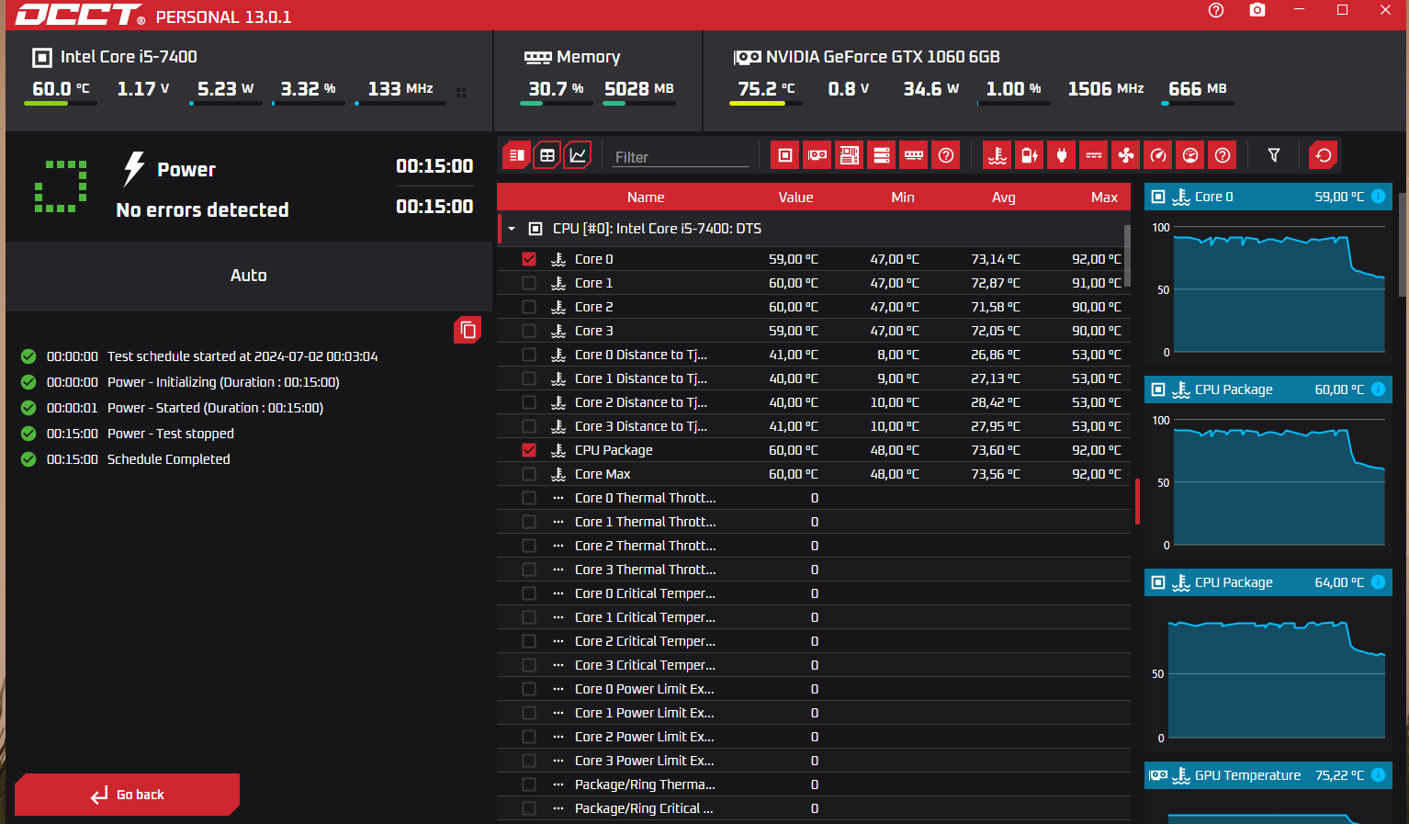The width and height of the screenshot is (1409, 824).
Task: Click the CPU 5.23 W power reading
Action: (226, 89)
